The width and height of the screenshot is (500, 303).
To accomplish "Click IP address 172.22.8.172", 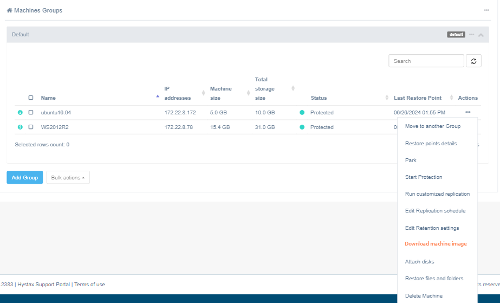I will click(180, 113).
